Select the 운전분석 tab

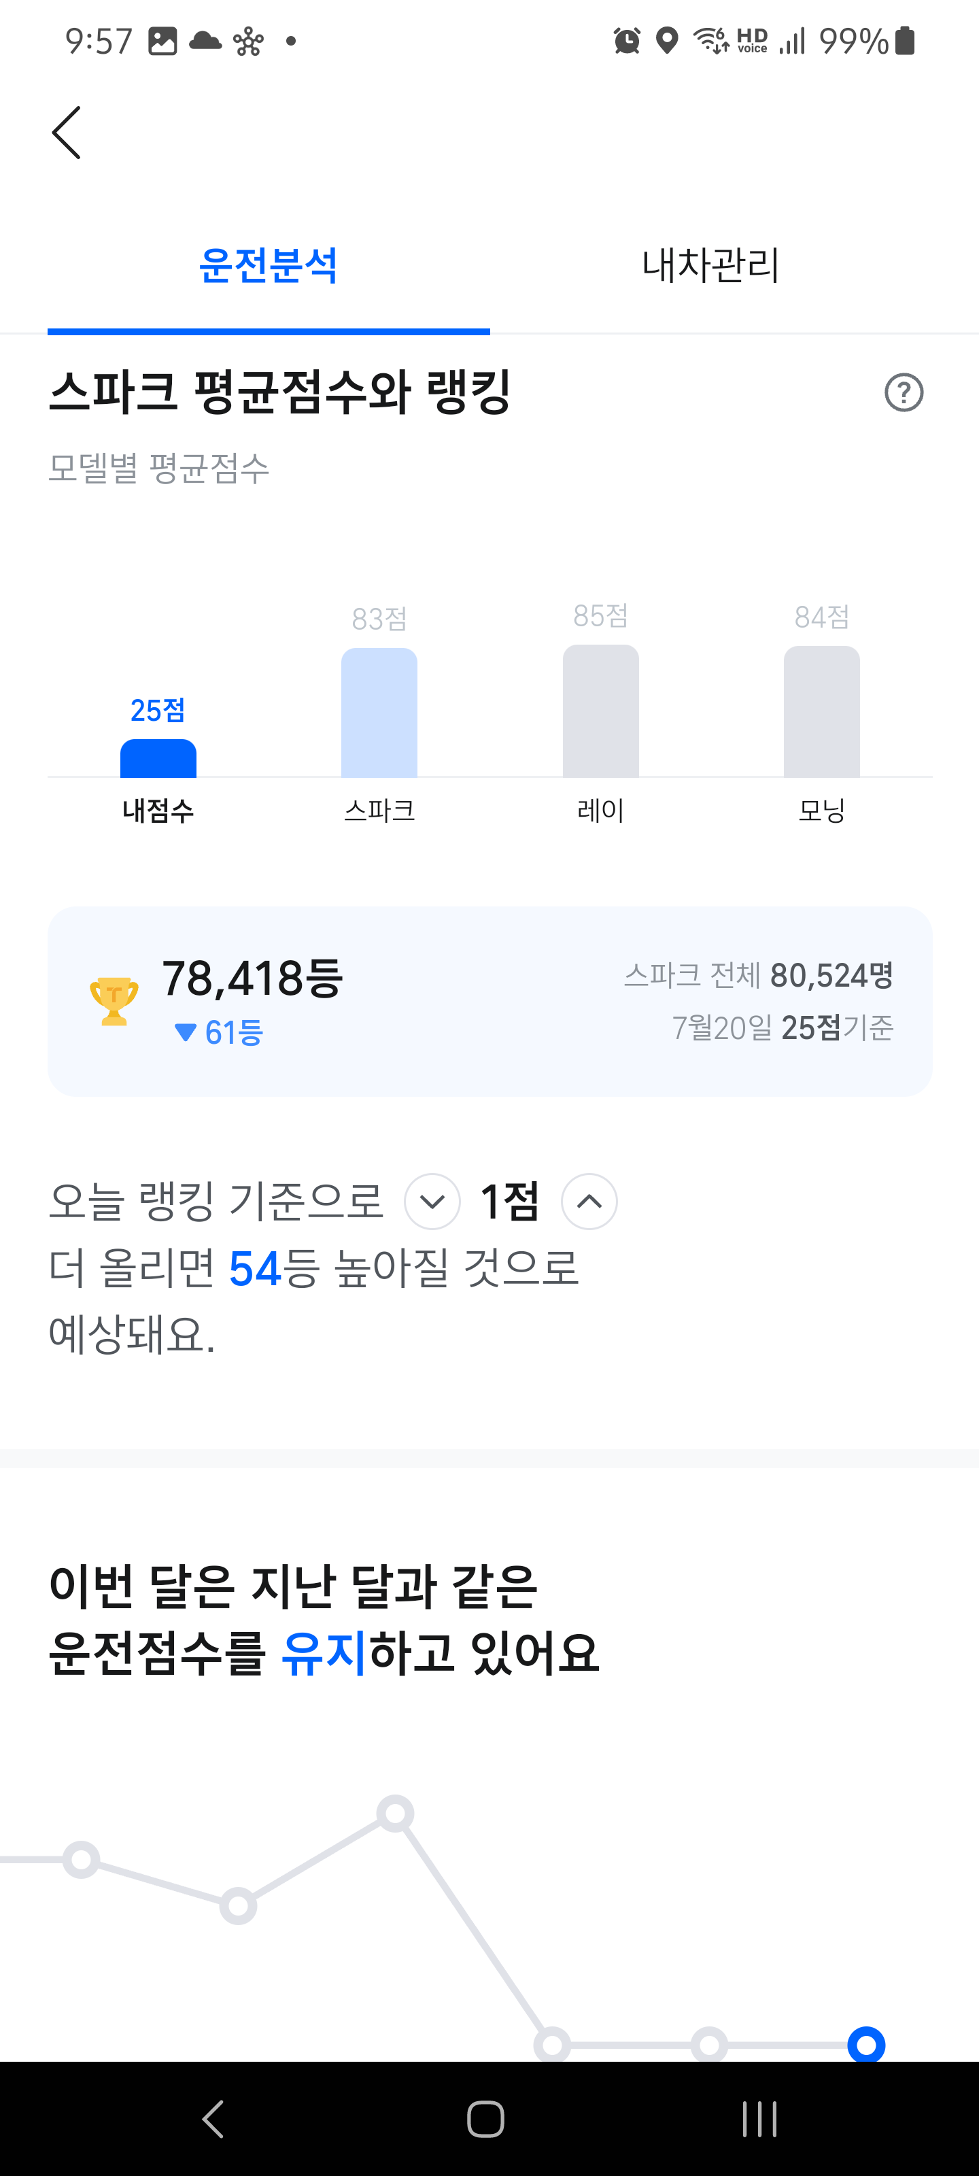[x=269, y=265]
